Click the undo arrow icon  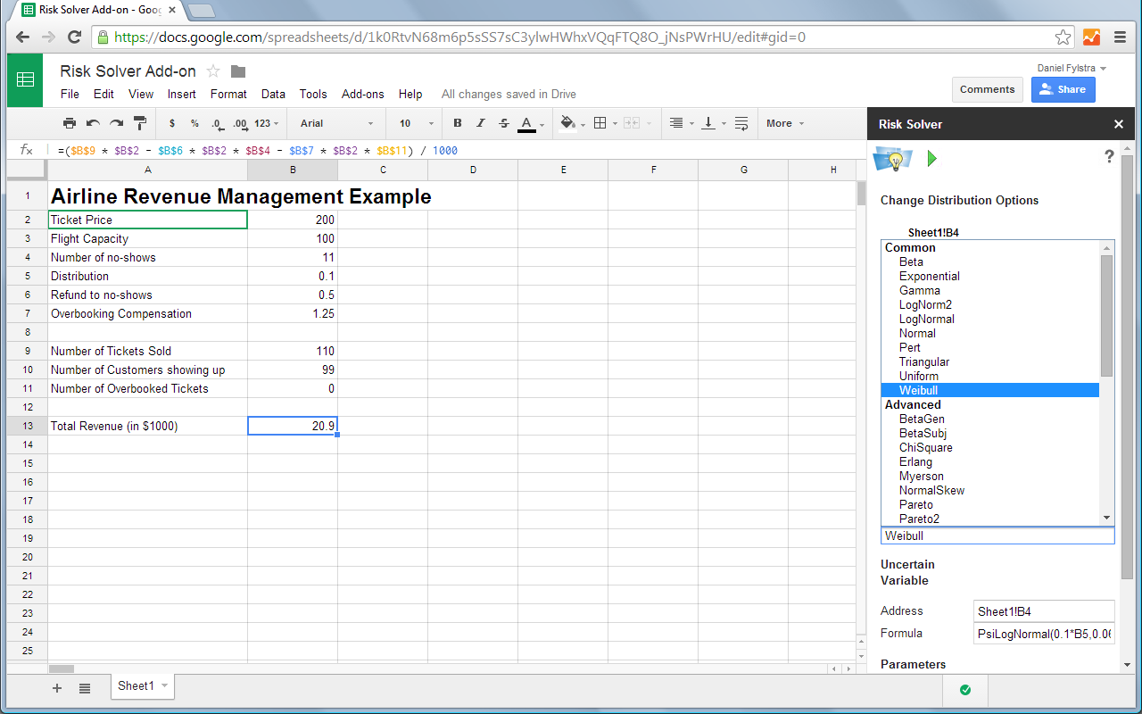(93, 123)
